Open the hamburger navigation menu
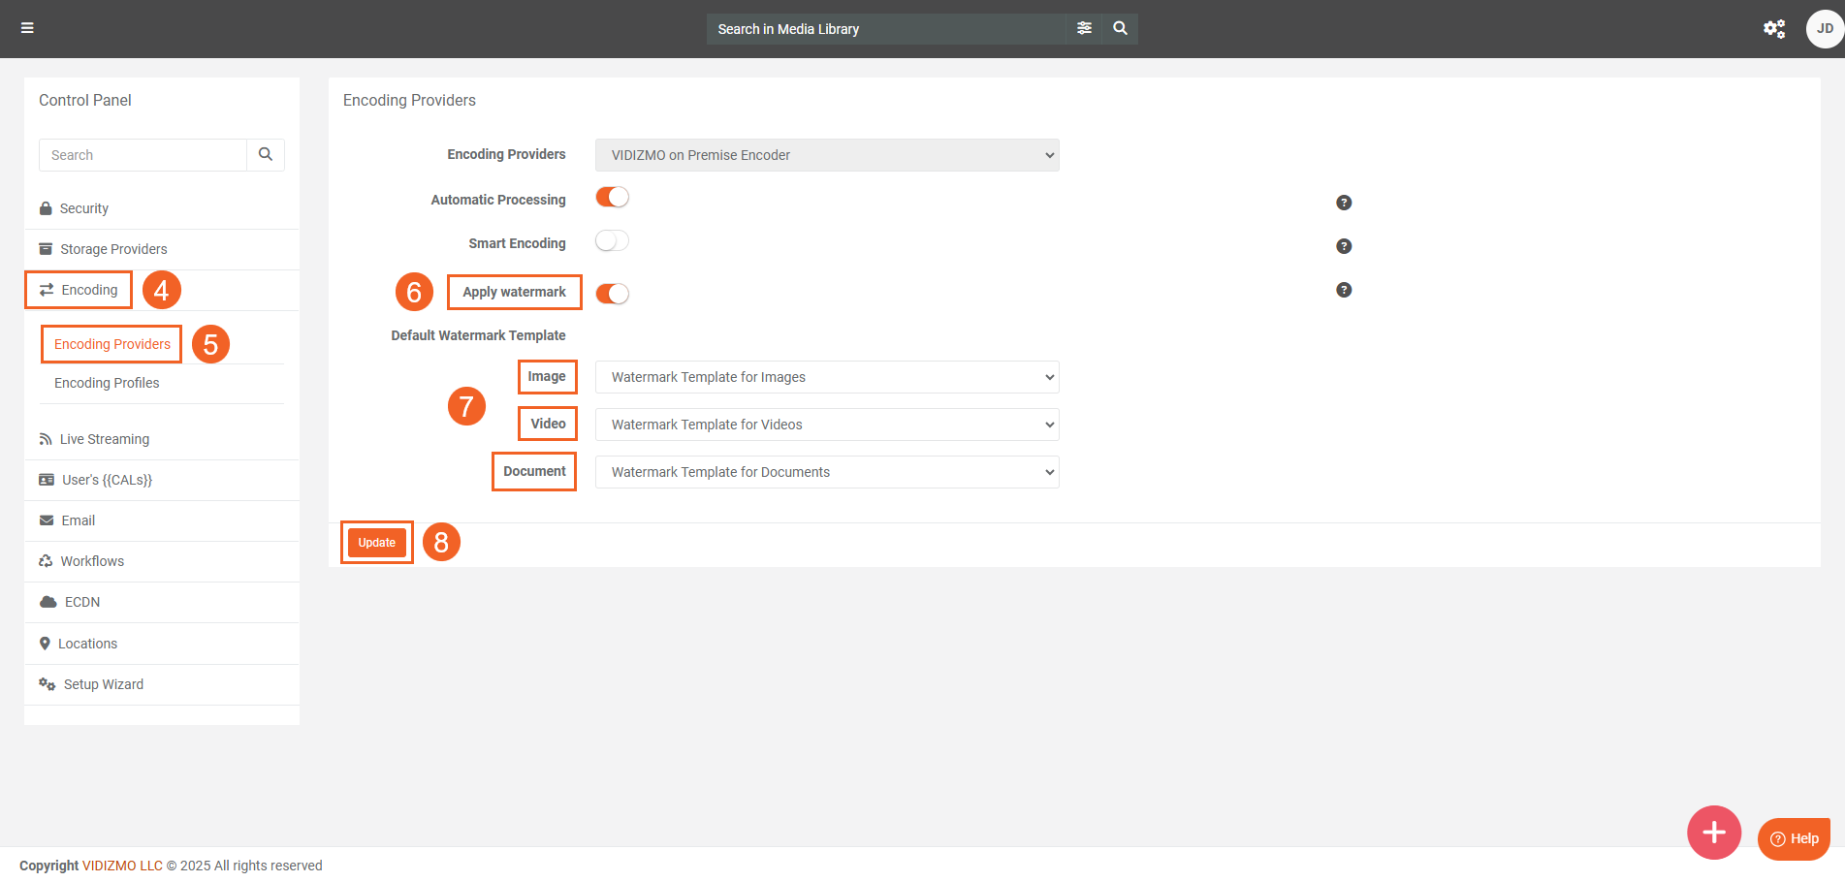 pyautogui.click(x=27, y=28)
